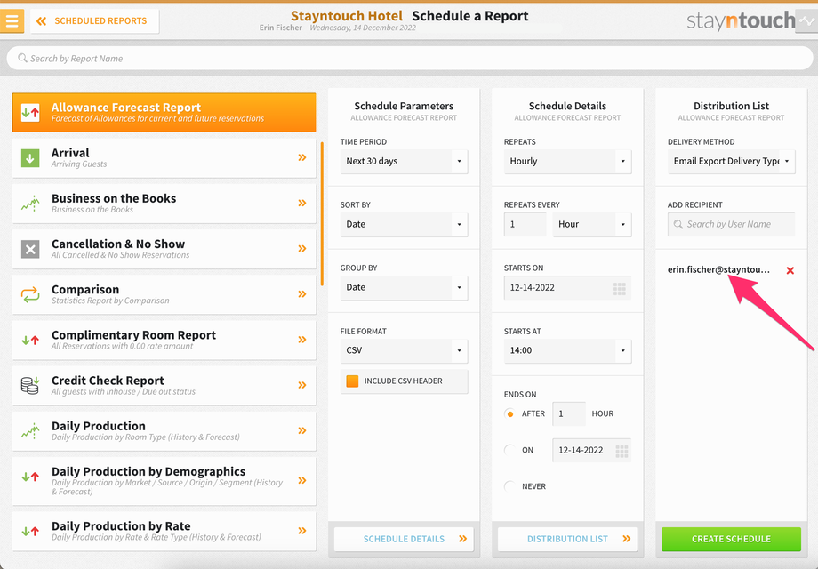Image resolution: width=818 pixels, height=569 pixels.
Task: Toggle Include CSV Header checkbox
Action: tap(352, 381)
